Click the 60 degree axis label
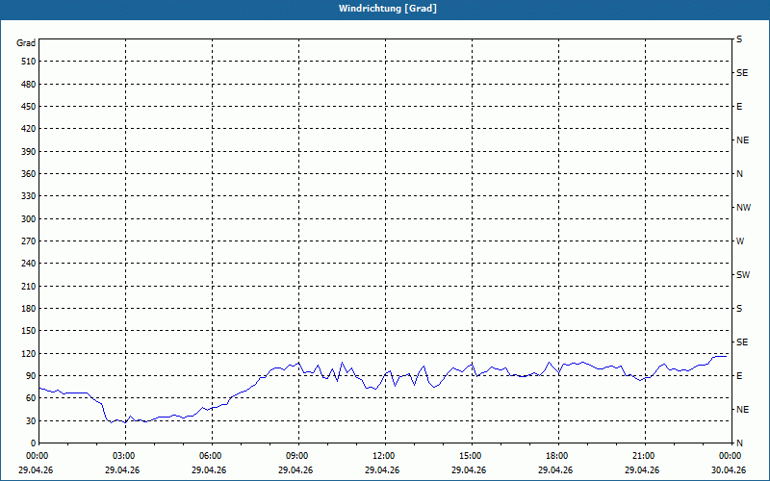 click(31, 398)
